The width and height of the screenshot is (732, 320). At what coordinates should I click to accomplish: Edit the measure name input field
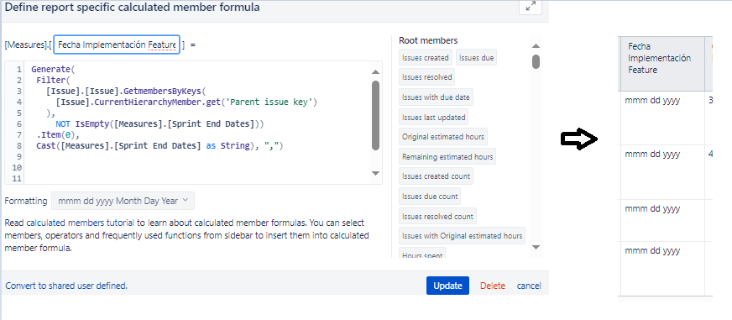(x=117, y=45)
